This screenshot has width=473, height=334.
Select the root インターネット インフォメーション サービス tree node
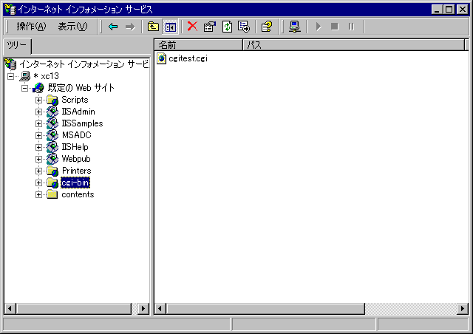[x=84, y=64]
